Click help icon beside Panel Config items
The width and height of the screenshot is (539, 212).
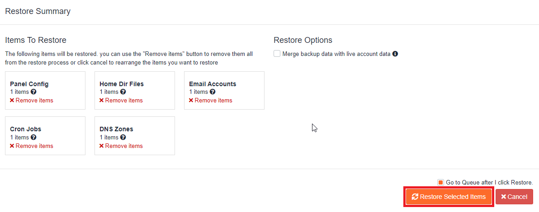click(x=33, y=92)
